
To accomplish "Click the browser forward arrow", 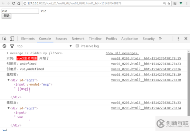I will pos(8,3).
